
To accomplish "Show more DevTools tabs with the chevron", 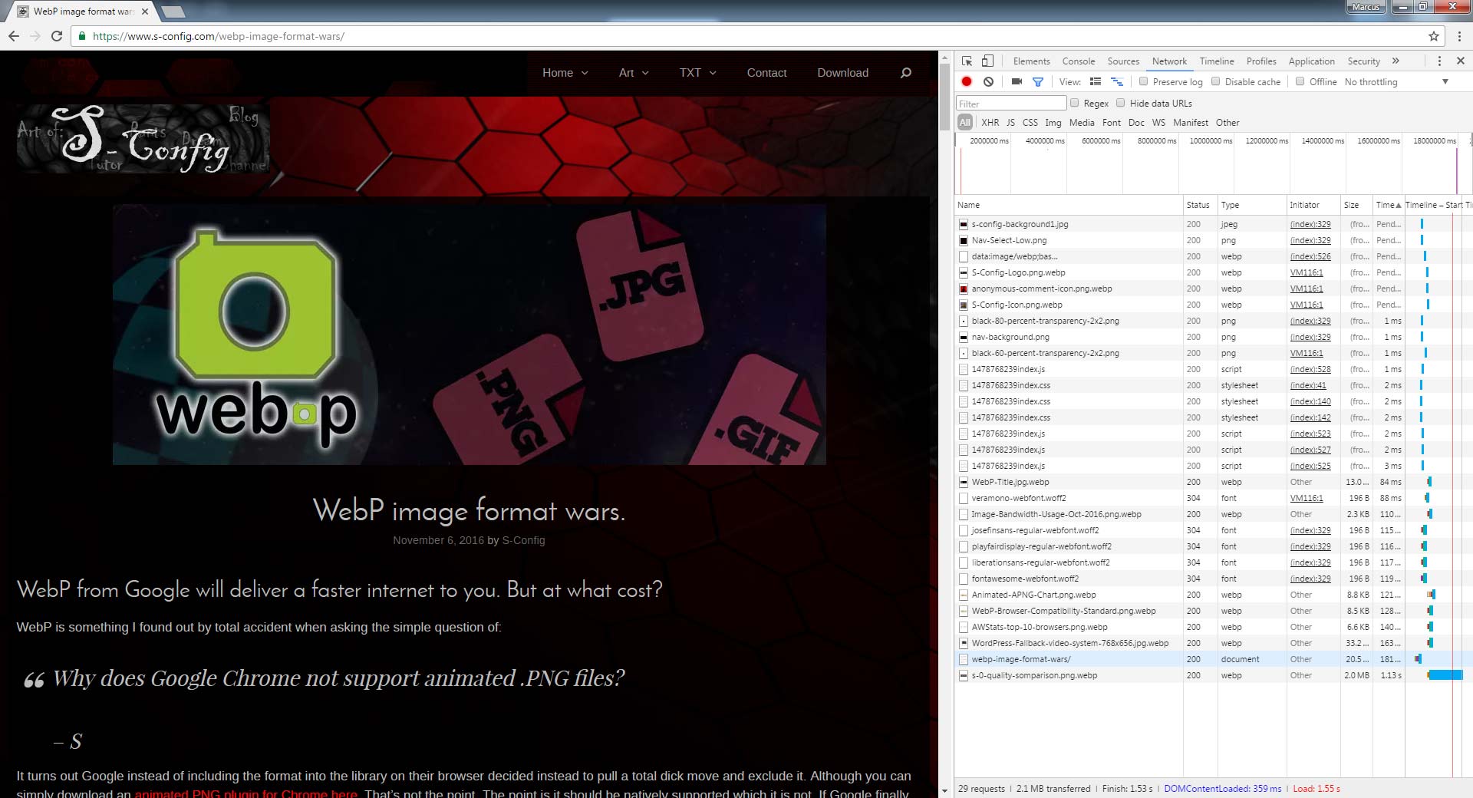I will tap(1396, 61).
